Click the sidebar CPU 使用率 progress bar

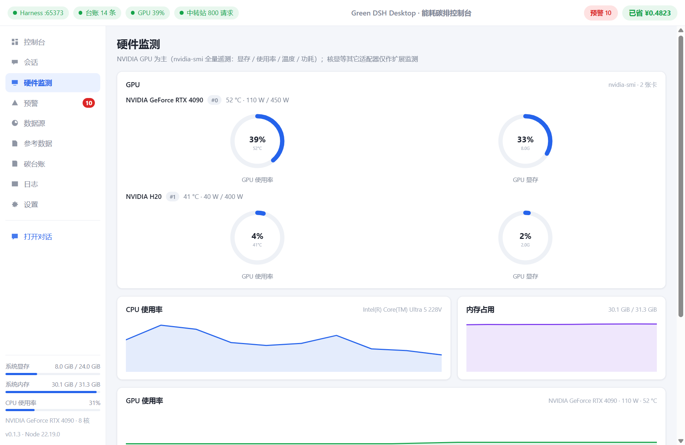point(53,410)
